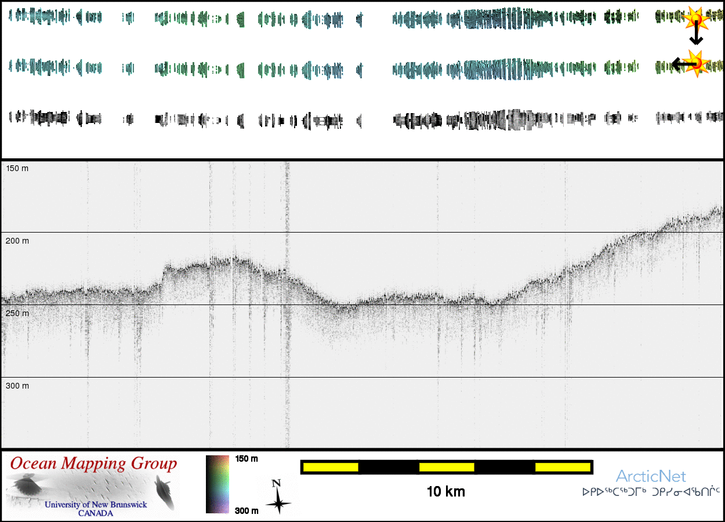This screenshot has height=522, width=725.
Task: Click the 250 m depth axis label
Action: 17,313
